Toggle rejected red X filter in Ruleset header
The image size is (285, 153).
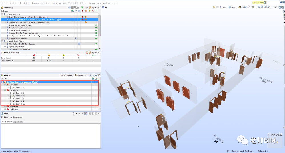pos(93,11)
